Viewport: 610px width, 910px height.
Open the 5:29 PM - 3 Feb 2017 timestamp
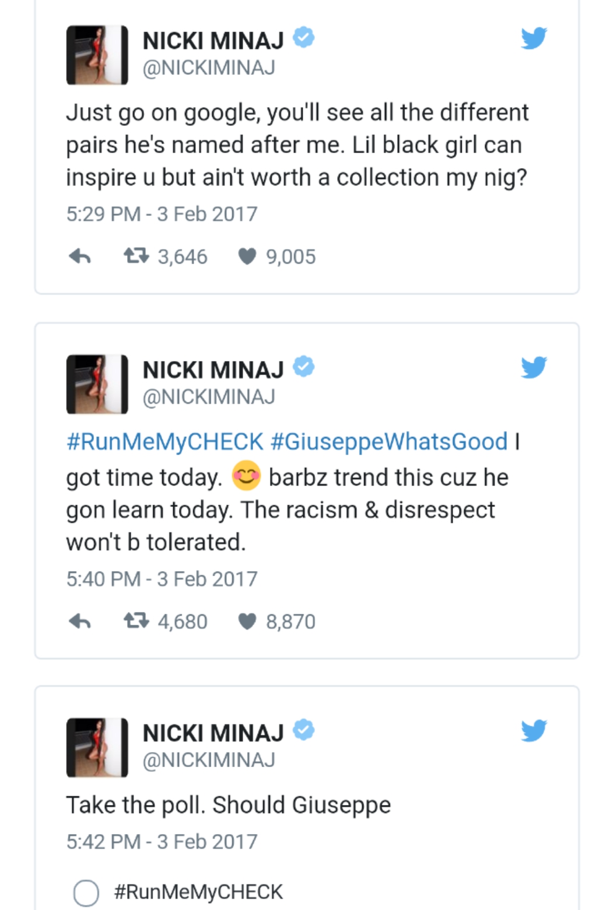pyautogui.click(x=162, y=213)
